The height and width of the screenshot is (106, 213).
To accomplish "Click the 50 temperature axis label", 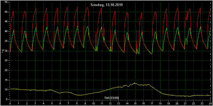I will (x=5, y=12).
